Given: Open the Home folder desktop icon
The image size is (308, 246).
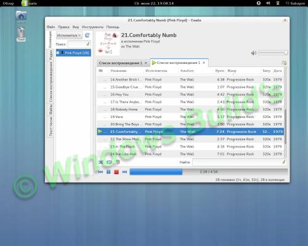Looking at the screenshot, I should pyautogui.click(x=21, y=17).
